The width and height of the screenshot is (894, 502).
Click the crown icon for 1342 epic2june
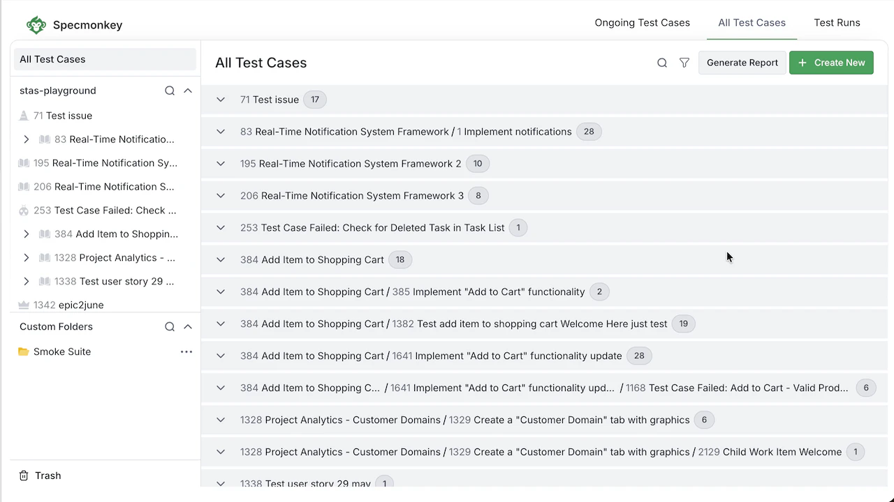[24, 305]
